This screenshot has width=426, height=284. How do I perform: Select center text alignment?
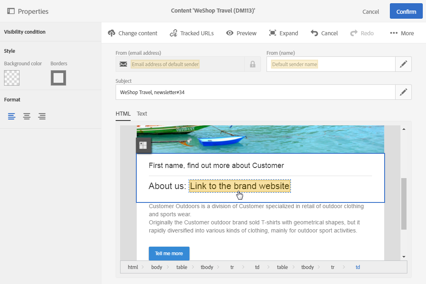[27, 116]
